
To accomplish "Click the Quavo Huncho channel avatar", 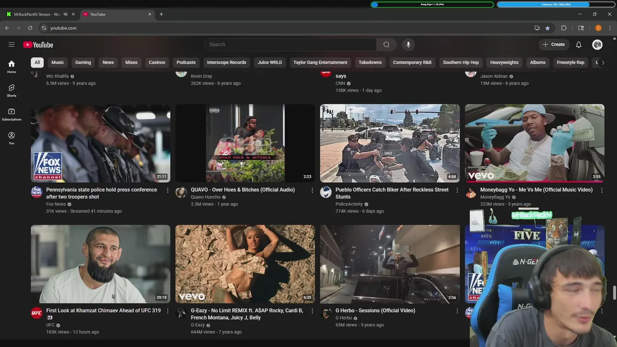I will (181, 192).
